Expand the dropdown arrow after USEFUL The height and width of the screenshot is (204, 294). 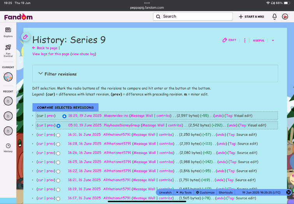273,40
